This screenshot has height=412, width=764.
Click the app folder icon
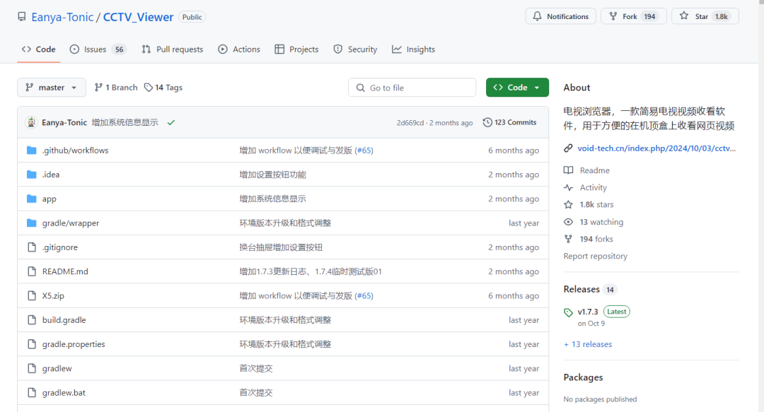tap(32, 199)
